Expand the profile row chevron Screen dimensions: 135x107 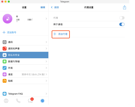[x=46, y=19]
